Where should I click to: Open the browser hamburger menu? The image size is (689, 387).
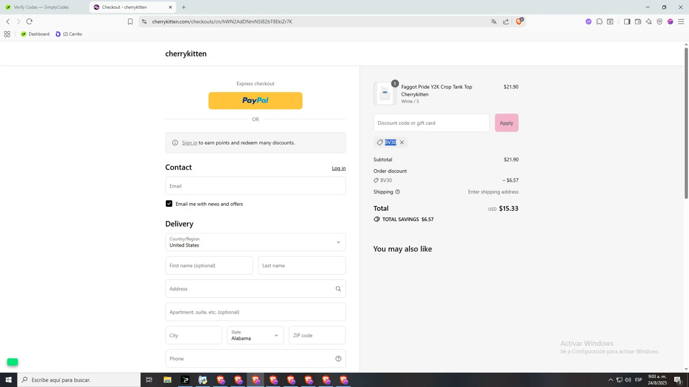(681, 22)
